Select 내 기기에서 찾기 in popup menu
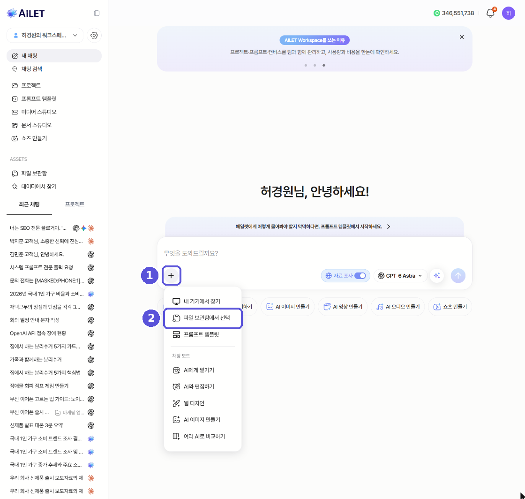This screenshot has width=525, height=499. (x=202, y=301)
